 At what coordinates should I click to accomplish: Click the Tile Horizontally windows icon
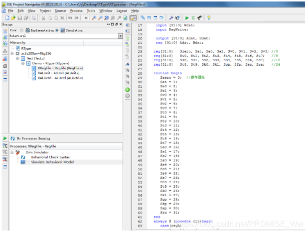click(149, 18)
